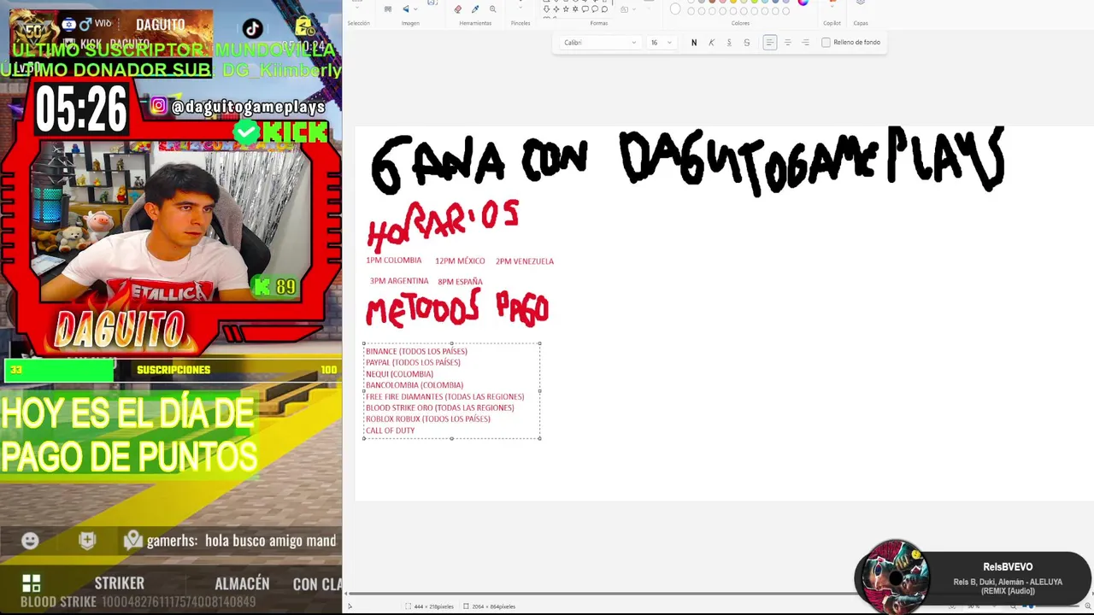
Task: Expand the Selección dropdown arrow
Action: (357, 7)
